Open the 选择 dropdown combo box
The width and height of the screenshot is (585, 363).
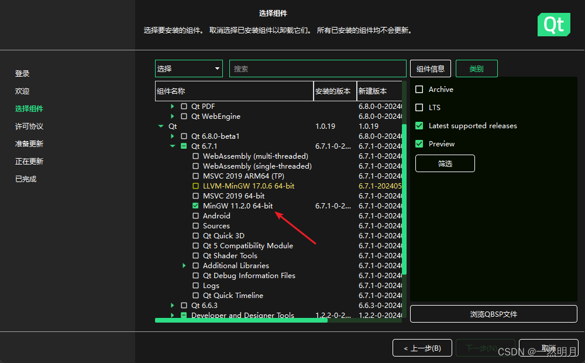(x=189, y=69)
